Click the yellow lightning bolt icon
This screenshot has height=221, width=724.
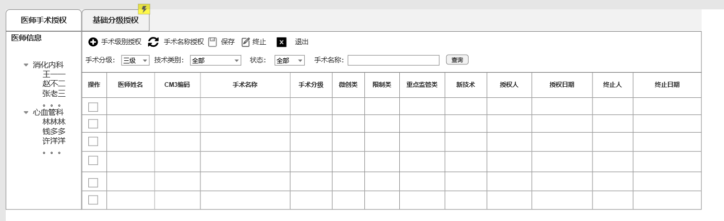pos(144,9)
